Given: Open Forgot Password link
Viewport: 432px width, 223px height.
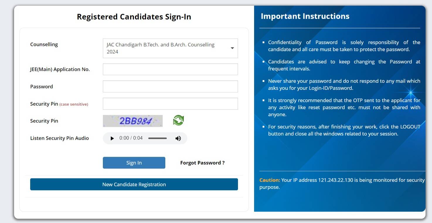Looking at the screenshot, I should click(x=202, y=163).
